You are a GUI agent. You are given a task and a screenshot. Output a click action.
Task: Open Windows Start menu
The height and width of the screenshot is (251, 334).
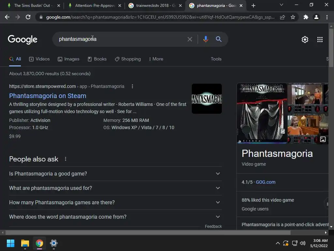point(10,243)
